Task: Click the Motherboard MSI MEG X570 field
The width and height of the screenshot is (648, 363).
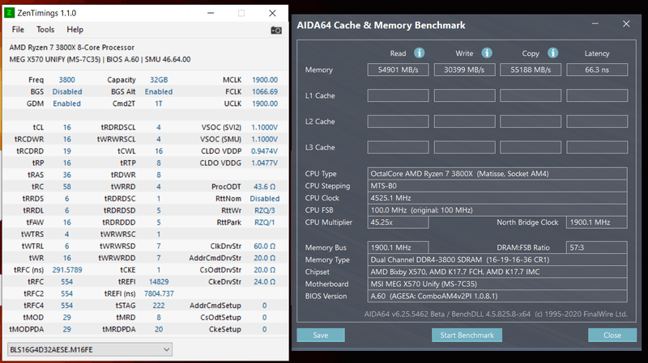Action: [x=497, y=284]
